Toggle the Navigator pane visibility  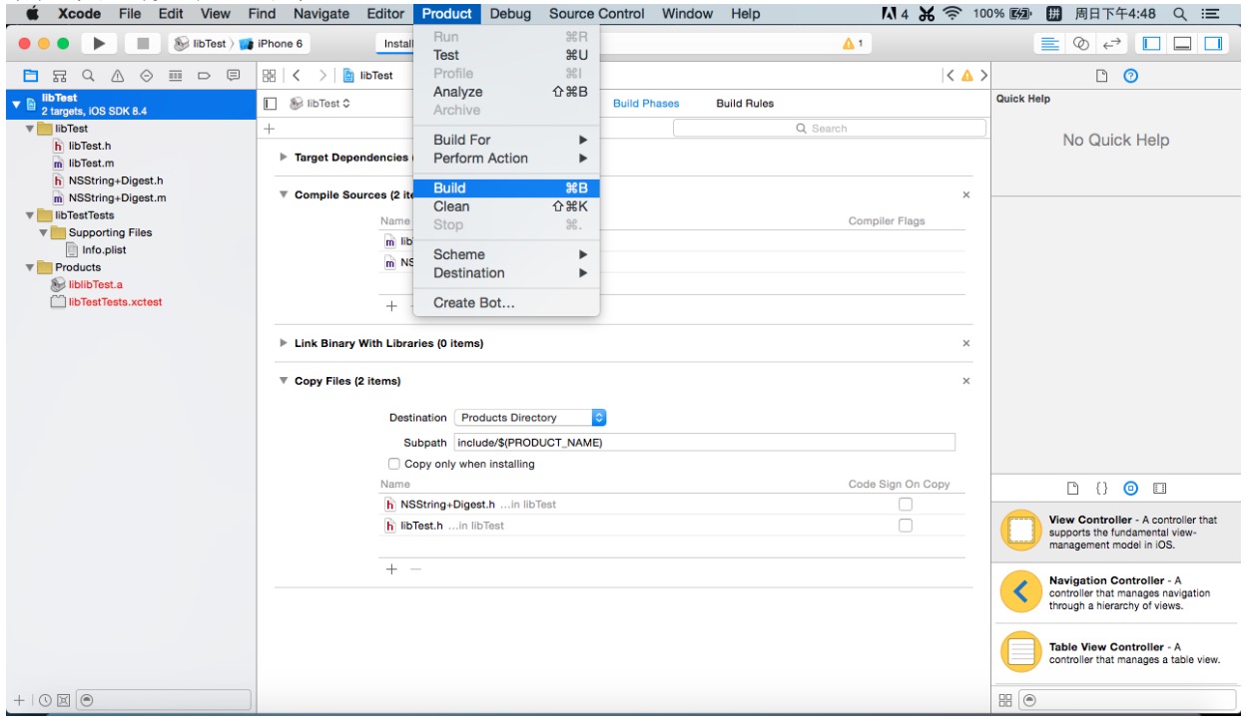(x=1151, y=44)
